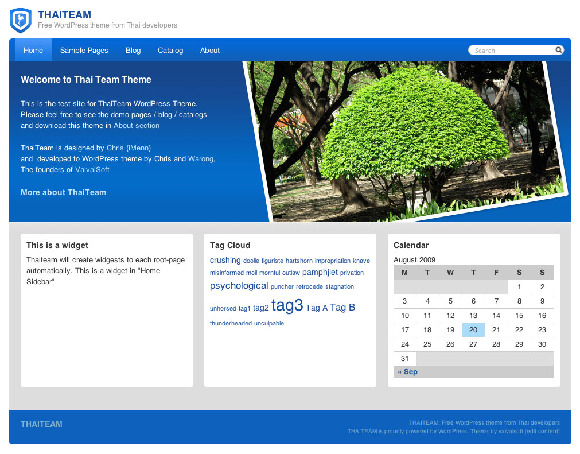Click into the Search input field
Screen dimensions: 580x454
pyautogui.click(x=512, y=51)
